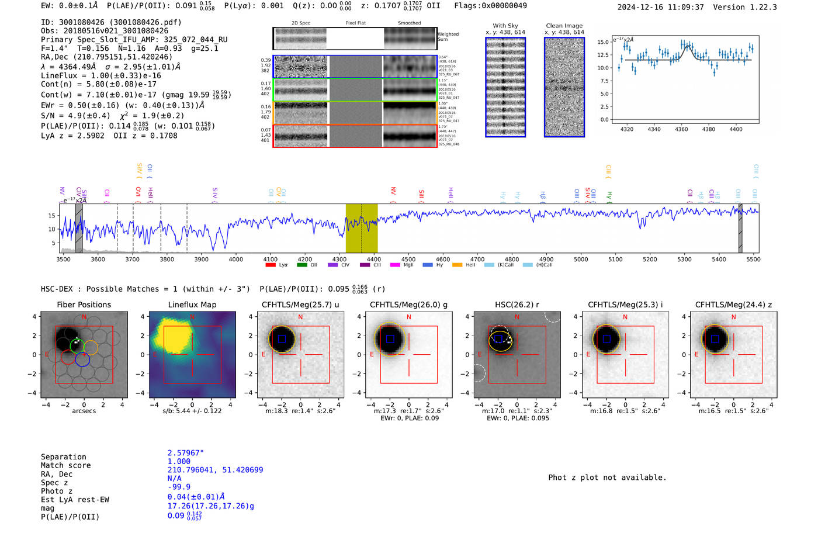Open the With Sky cutout image
This screenshot has height=557, width=818.
pos(505,87)
